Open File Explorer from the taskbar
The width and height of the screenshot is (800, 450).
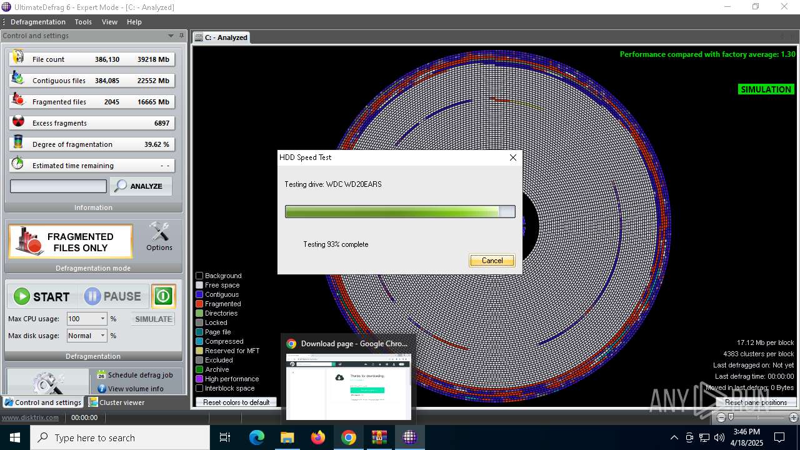coord(287,437)
